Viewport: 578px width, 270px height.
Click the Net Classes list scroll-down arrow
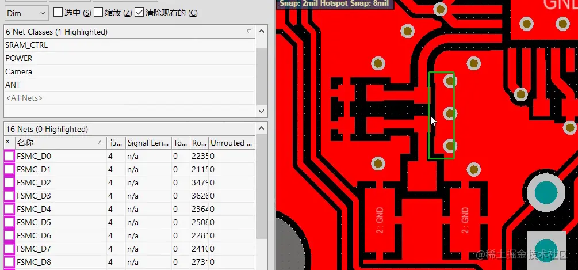tap(261, 111)
